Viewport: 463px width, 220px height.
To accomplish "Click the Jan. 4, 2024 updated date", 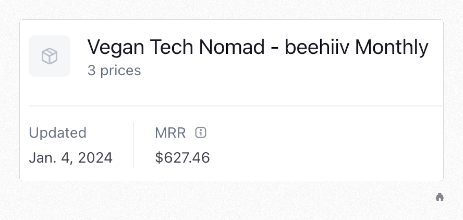I will 71,158.
